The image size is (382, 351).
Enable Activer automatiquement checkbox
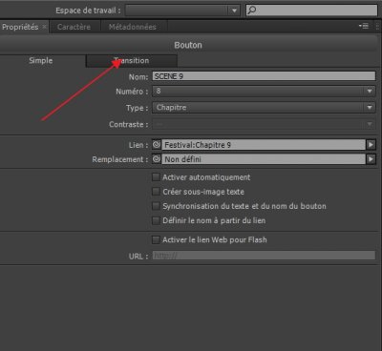(156, 177)
